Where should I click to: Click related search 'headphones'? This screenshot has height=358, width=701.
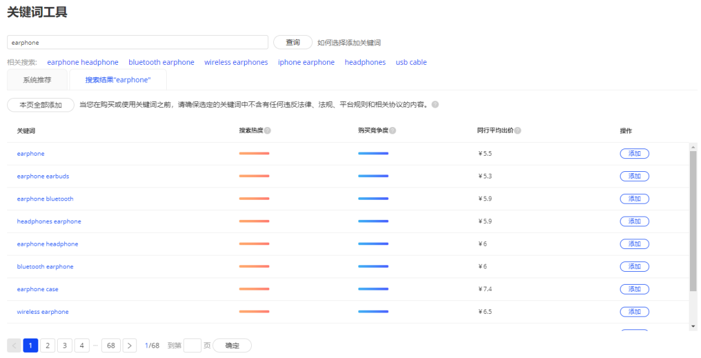click(x=365, y=62)
